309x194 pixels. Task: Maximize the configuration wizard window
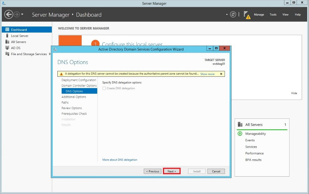pyautogui.click(x=216, y=48)
